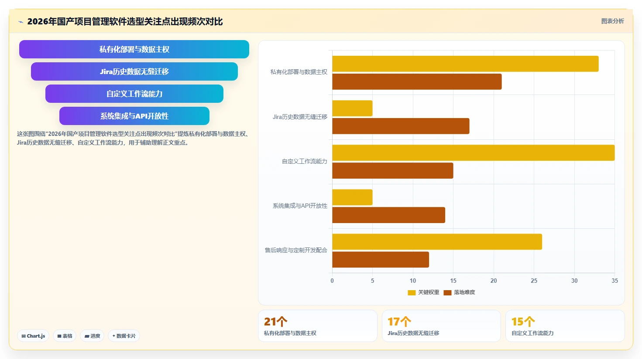This screenshot has height=359, width=642.
Task: Click the x-axis tick value 35
Action: point(615,281)
